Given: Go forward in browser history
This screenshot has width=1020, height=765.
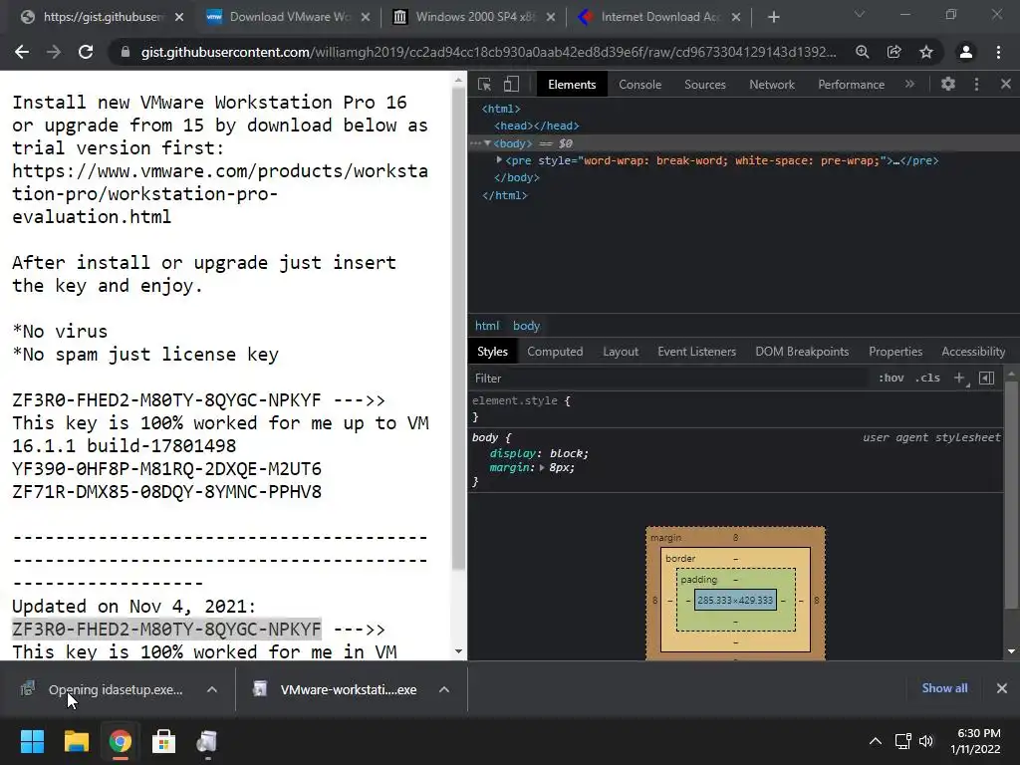Looking at the screenshot, I should click(54, 52).
